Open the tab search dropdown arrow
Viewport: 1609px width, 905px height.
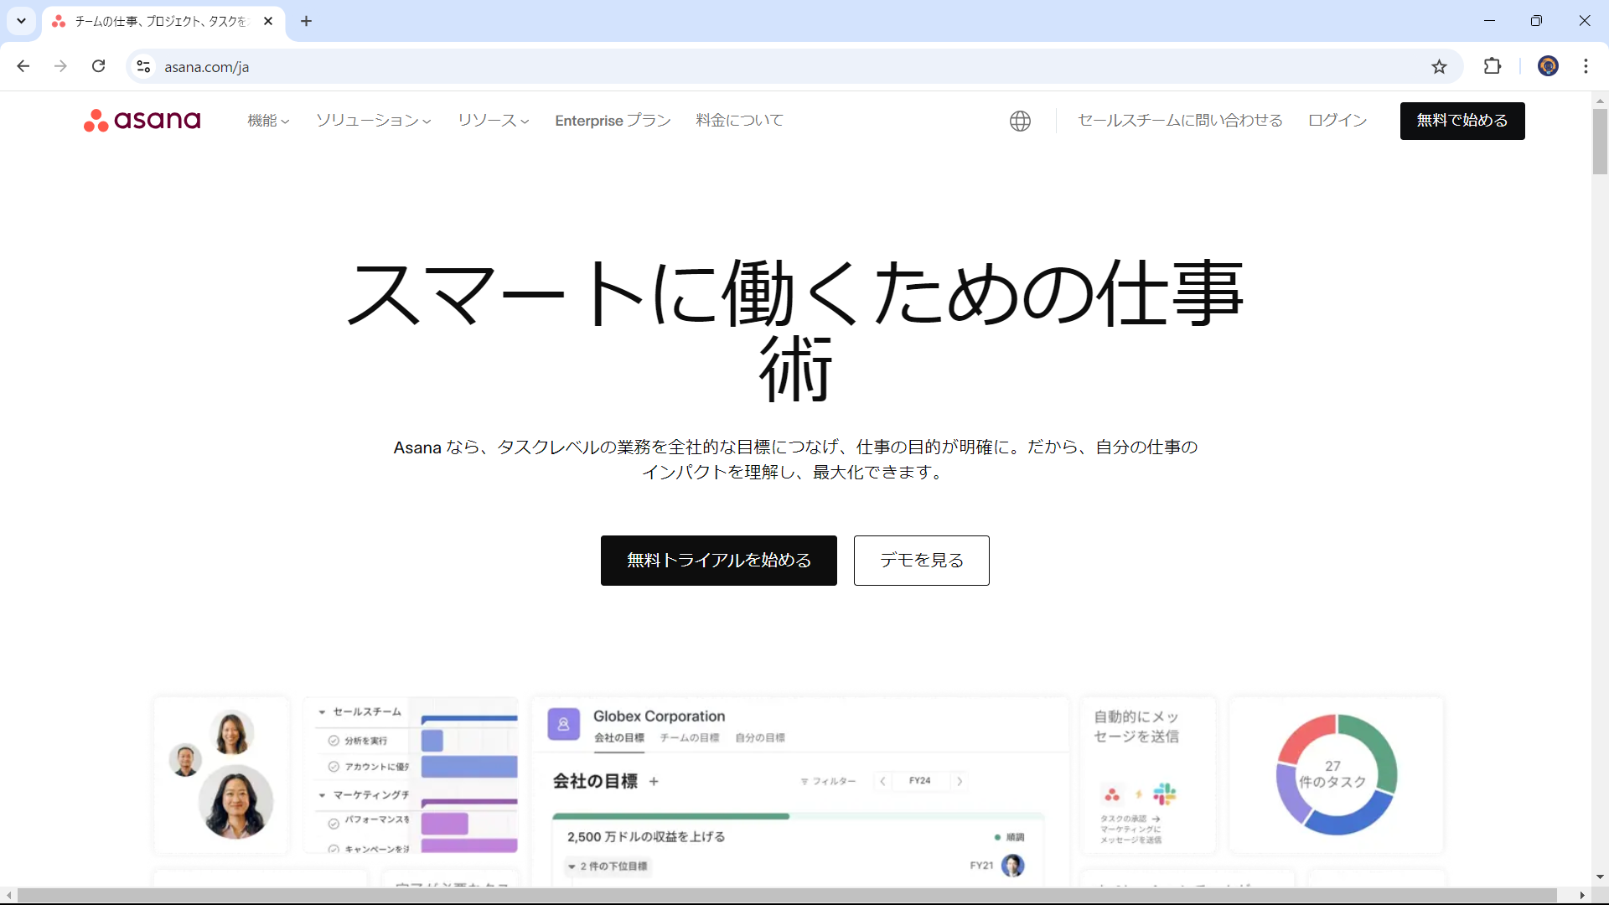point(21,21)
